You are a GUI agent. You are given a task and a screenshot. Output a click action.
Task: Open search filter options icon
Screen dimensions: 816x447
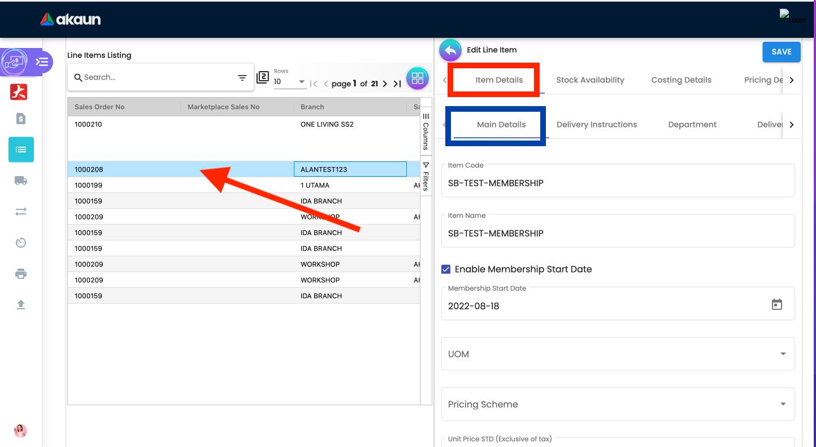pos(242,78)
